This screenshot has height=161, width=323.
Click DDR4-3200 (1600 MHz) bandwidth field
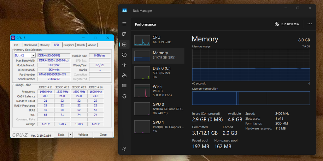pyautogui.click(x=54, y=60)
